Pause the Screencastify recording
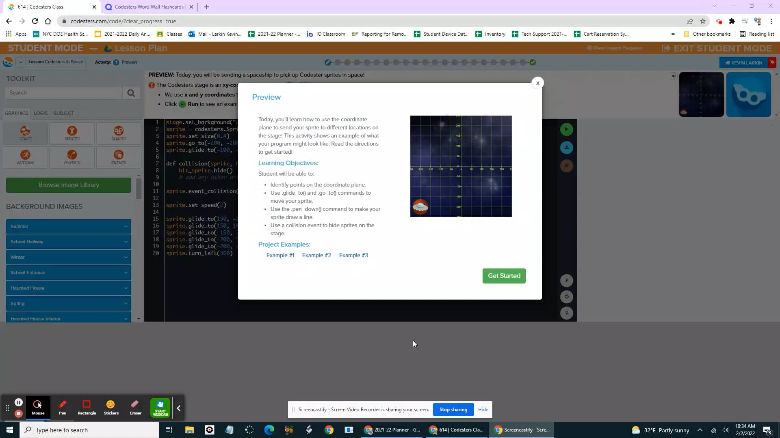The image size is (780, 438). click(19, 402)
